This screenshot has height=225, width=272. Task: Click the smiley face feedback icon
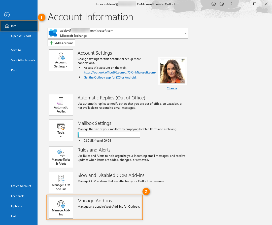(214, 4)
